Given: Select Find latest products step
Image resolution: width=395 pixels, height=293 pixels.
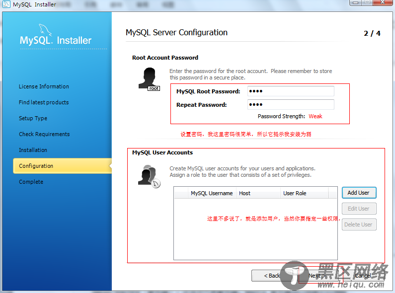Looking at the screenshot, I should [44, 102].
